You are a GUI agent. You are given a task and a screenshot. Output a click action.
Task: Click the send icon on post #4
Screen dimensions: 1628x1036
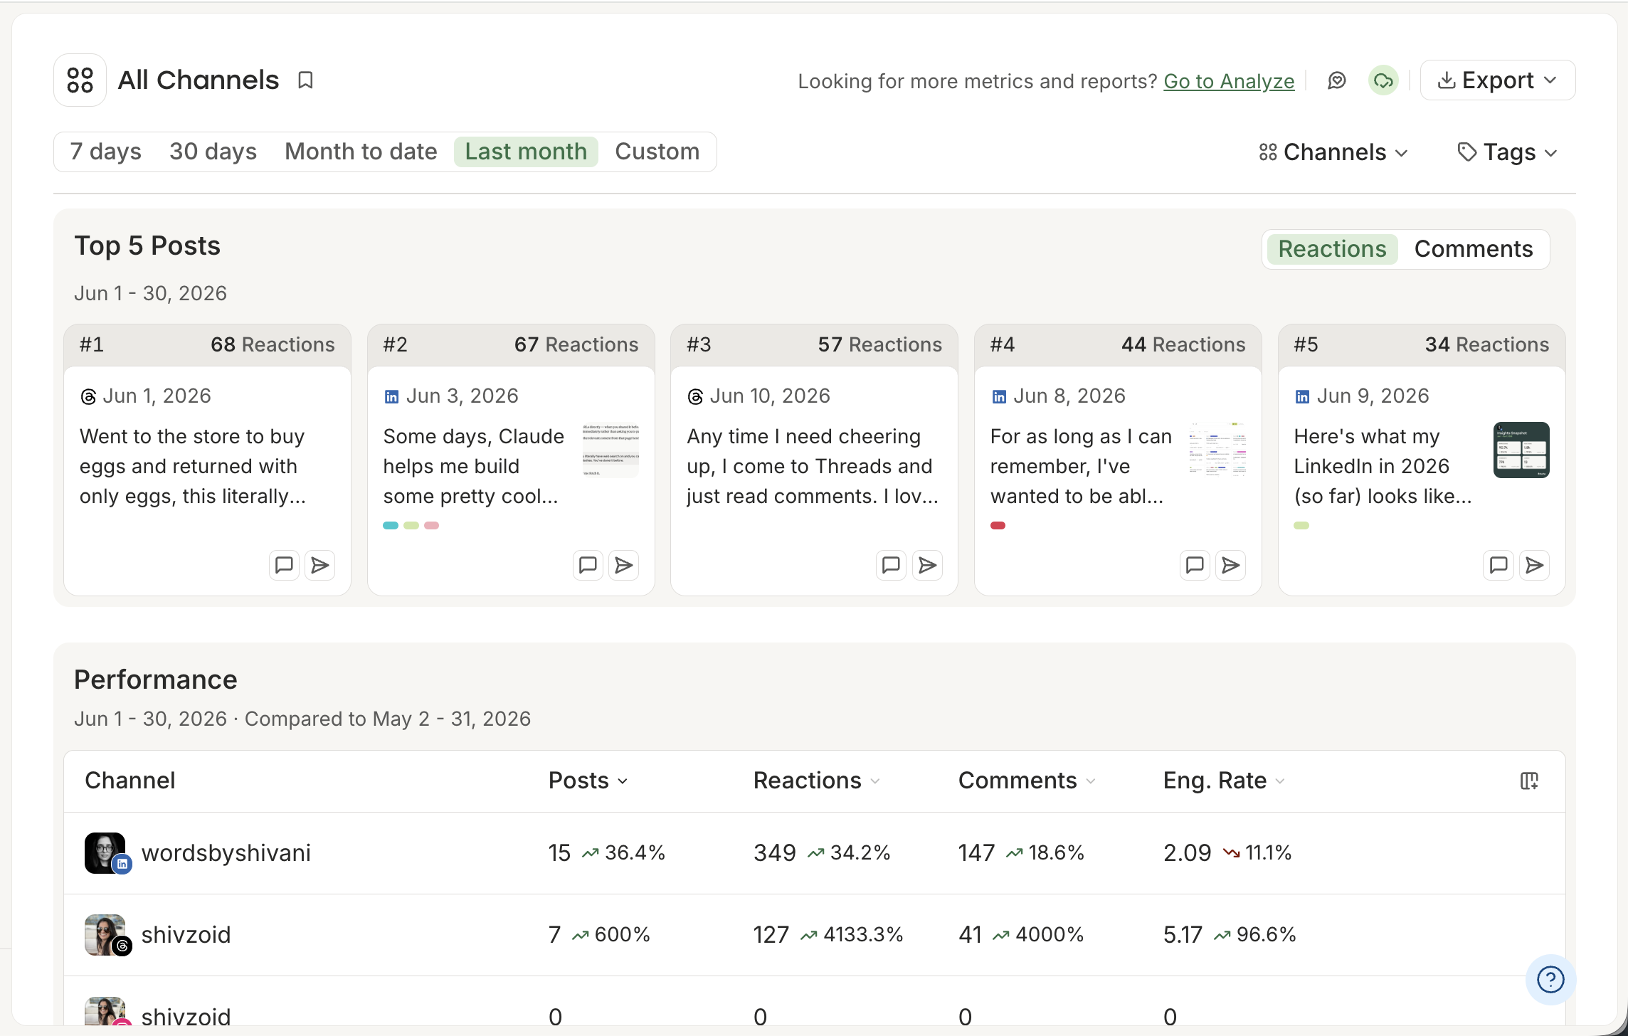[1231, 565]
